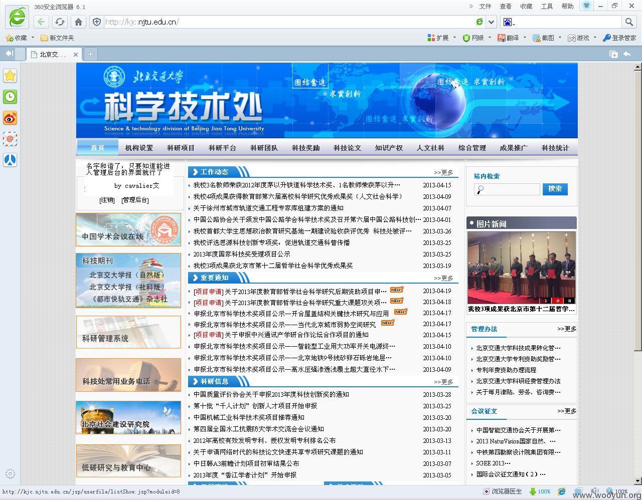Open 专利年费资助办理流程 link

click(506, 370)
